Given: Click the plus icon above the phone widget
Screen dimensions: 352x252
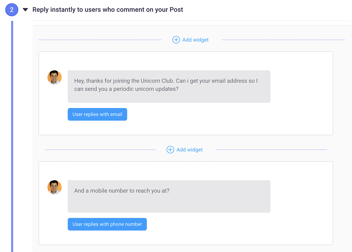Looking at the screenshot, I should 170,150.
